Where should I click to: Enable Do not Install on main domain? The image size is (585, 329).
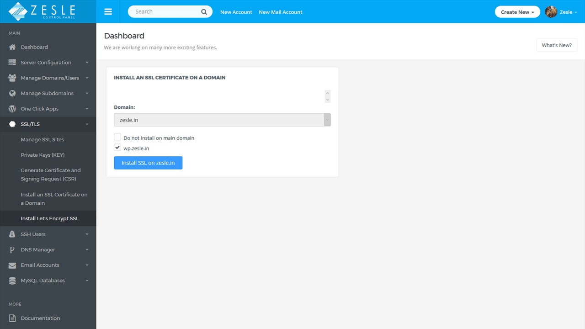(x=117, y=137)
